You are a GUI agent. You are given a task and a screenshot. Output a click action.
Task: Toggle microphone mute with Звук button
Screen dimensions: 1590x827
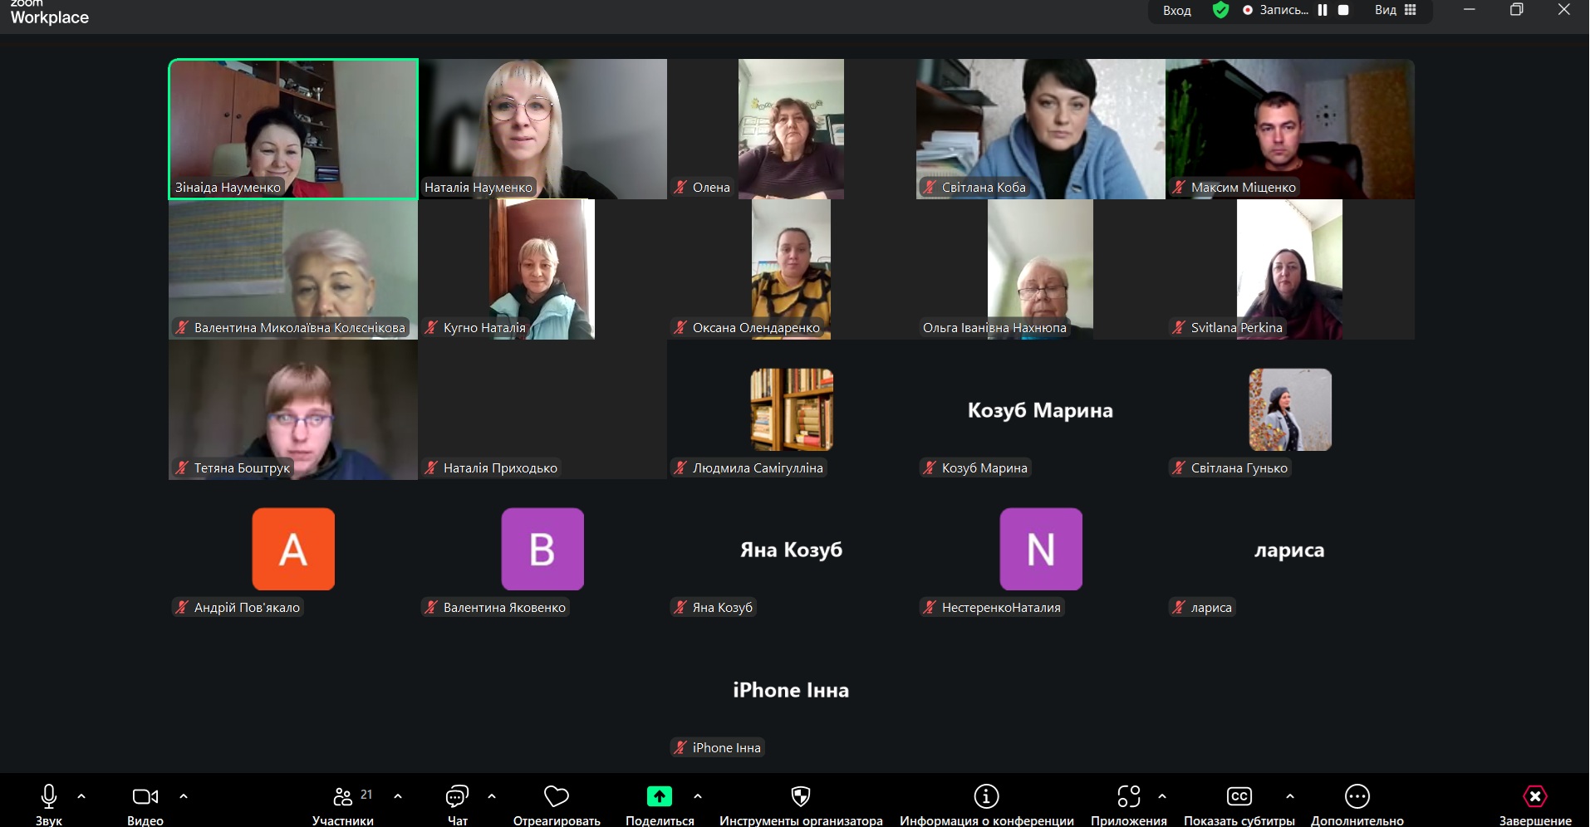49,797
